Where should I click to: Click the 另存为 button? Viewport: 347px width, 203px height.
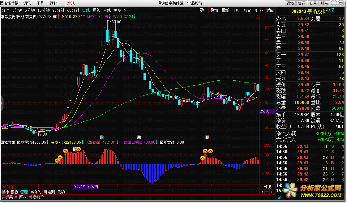36,192
